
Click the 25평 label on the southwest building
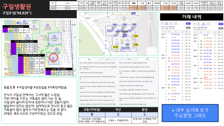pyautogui.click(x=115, y=47)
